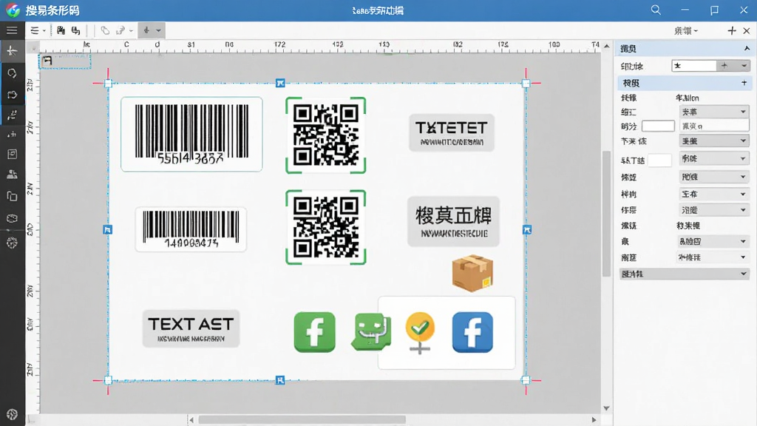757x426 pixels.
Task: Select the TEXT AST text block
Action: click(x=191, y=328)
